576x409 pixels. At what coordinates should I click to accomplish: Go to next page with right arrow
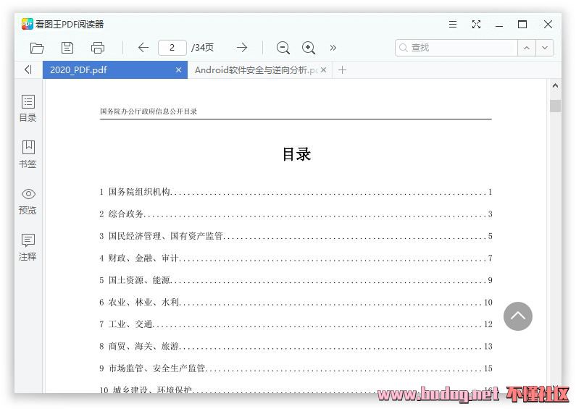pos(242,48)
